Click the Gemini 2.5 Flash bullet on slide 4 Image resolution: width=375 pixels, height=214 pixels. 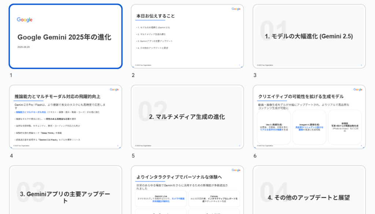point(47,140)
